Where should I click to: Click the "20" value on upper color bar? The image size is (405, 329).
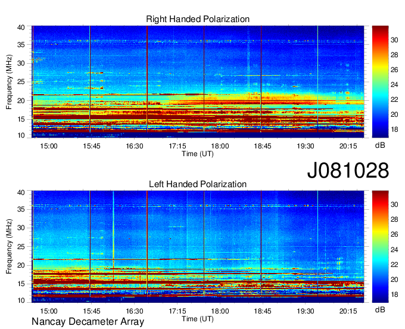(x=394, y=114)
